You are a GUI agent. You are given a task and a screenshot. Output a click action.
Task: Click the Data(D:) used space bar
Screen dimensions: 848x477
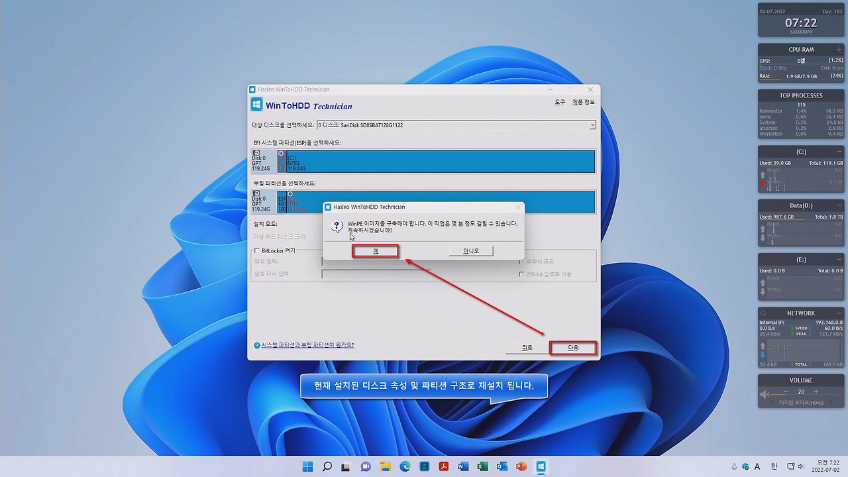(801, 220)
